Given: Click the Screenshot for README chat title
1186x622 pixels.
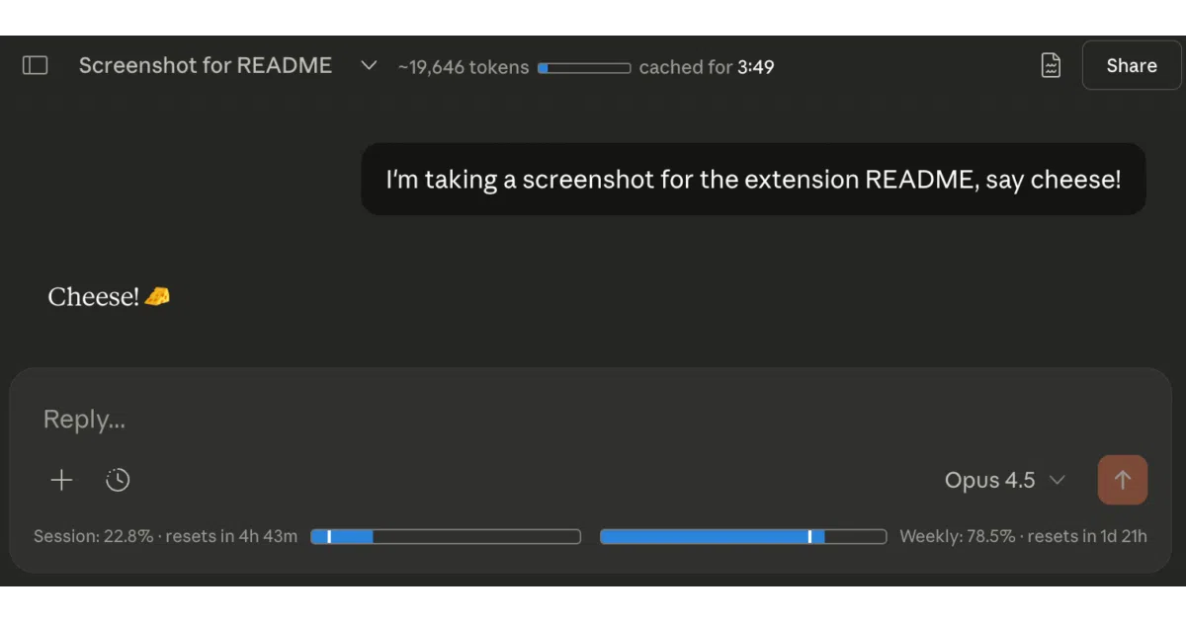Looking at the screenshot, I should tap(206, 65).
